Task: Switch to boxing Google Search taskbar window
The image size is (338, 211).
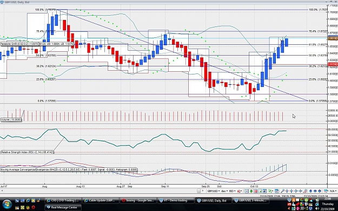Action: [138, 201]
